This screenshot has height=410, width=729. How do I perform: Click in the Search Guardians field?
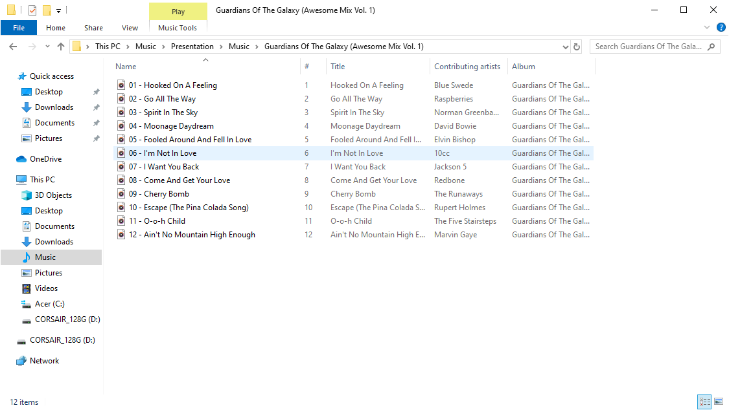tap(649, 47)
